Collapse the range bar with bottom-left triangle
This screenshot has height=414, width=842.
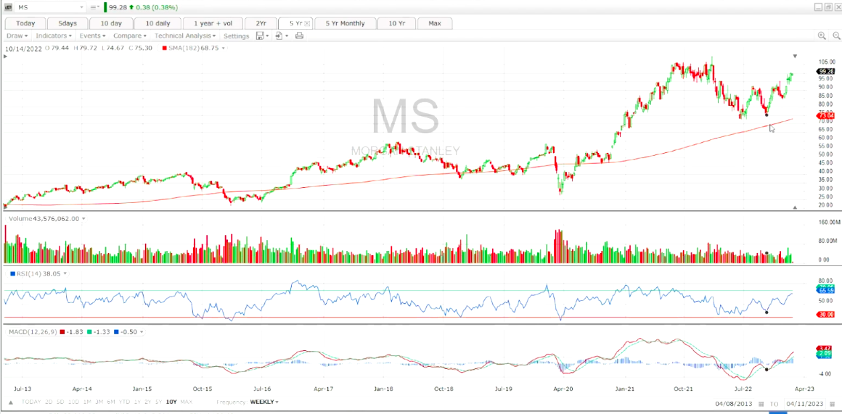pos(10,402)
